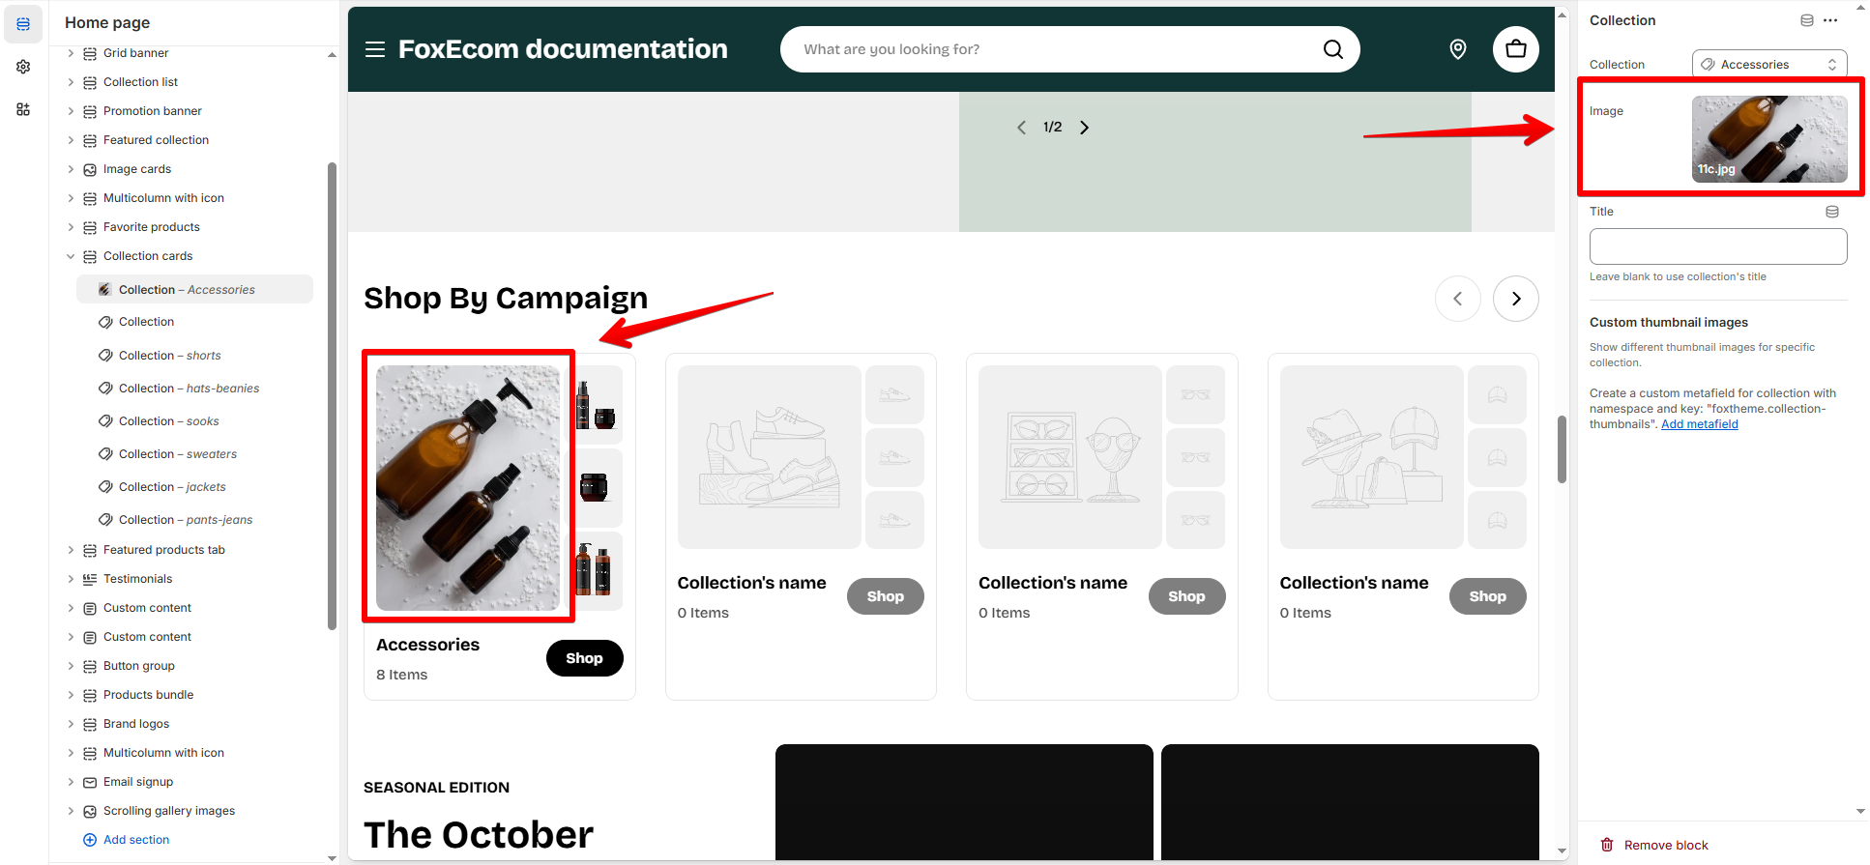Click the dynamic source icon in Collection header

click(x=1807, y=20)
